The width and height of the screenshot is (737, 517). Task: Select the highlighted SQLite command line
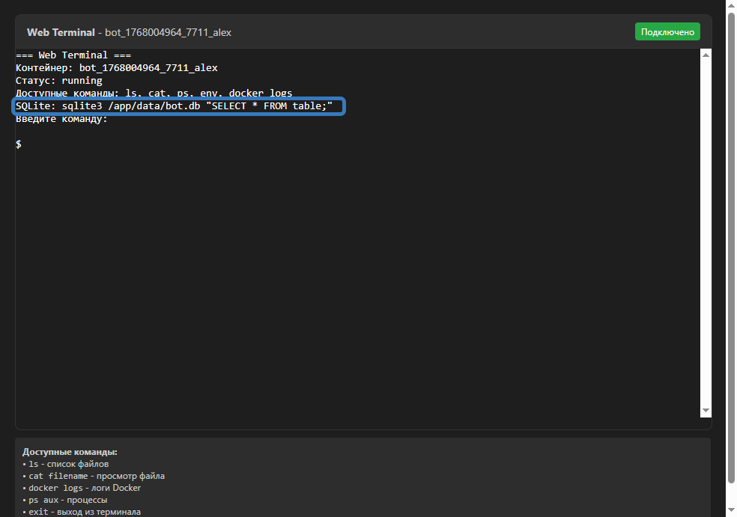tap(178, 105)
